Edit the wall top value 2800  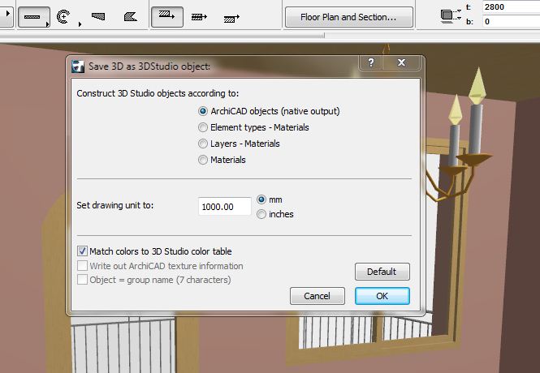511,6
